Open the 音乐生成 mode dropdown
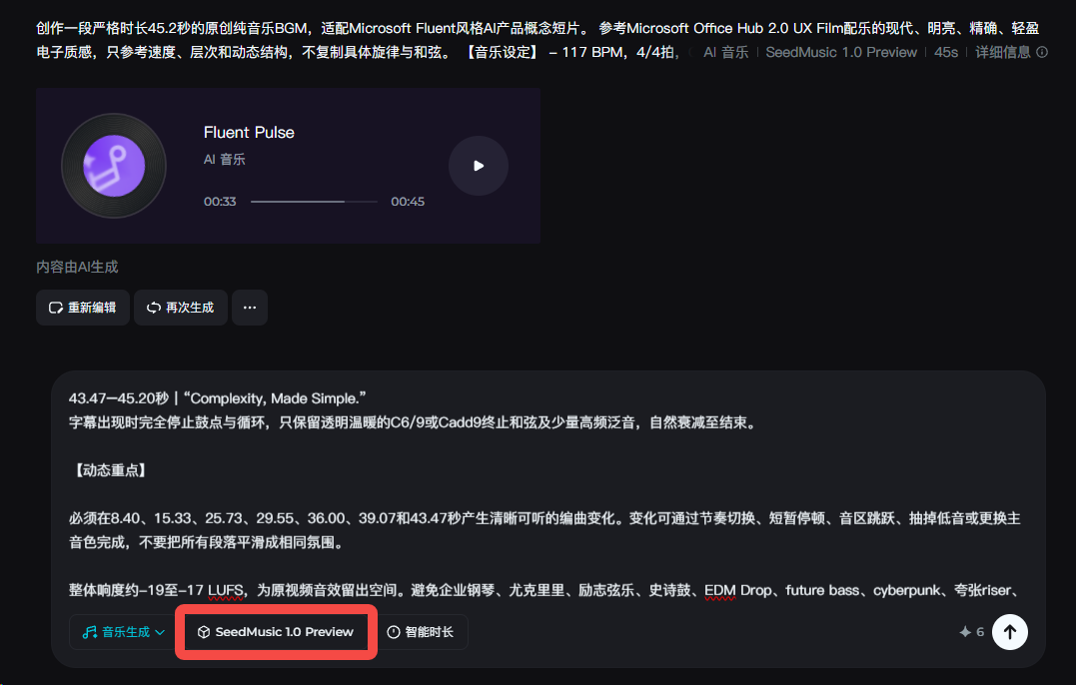The height and width of the screenshot is (685, 1076). point(124,632)
